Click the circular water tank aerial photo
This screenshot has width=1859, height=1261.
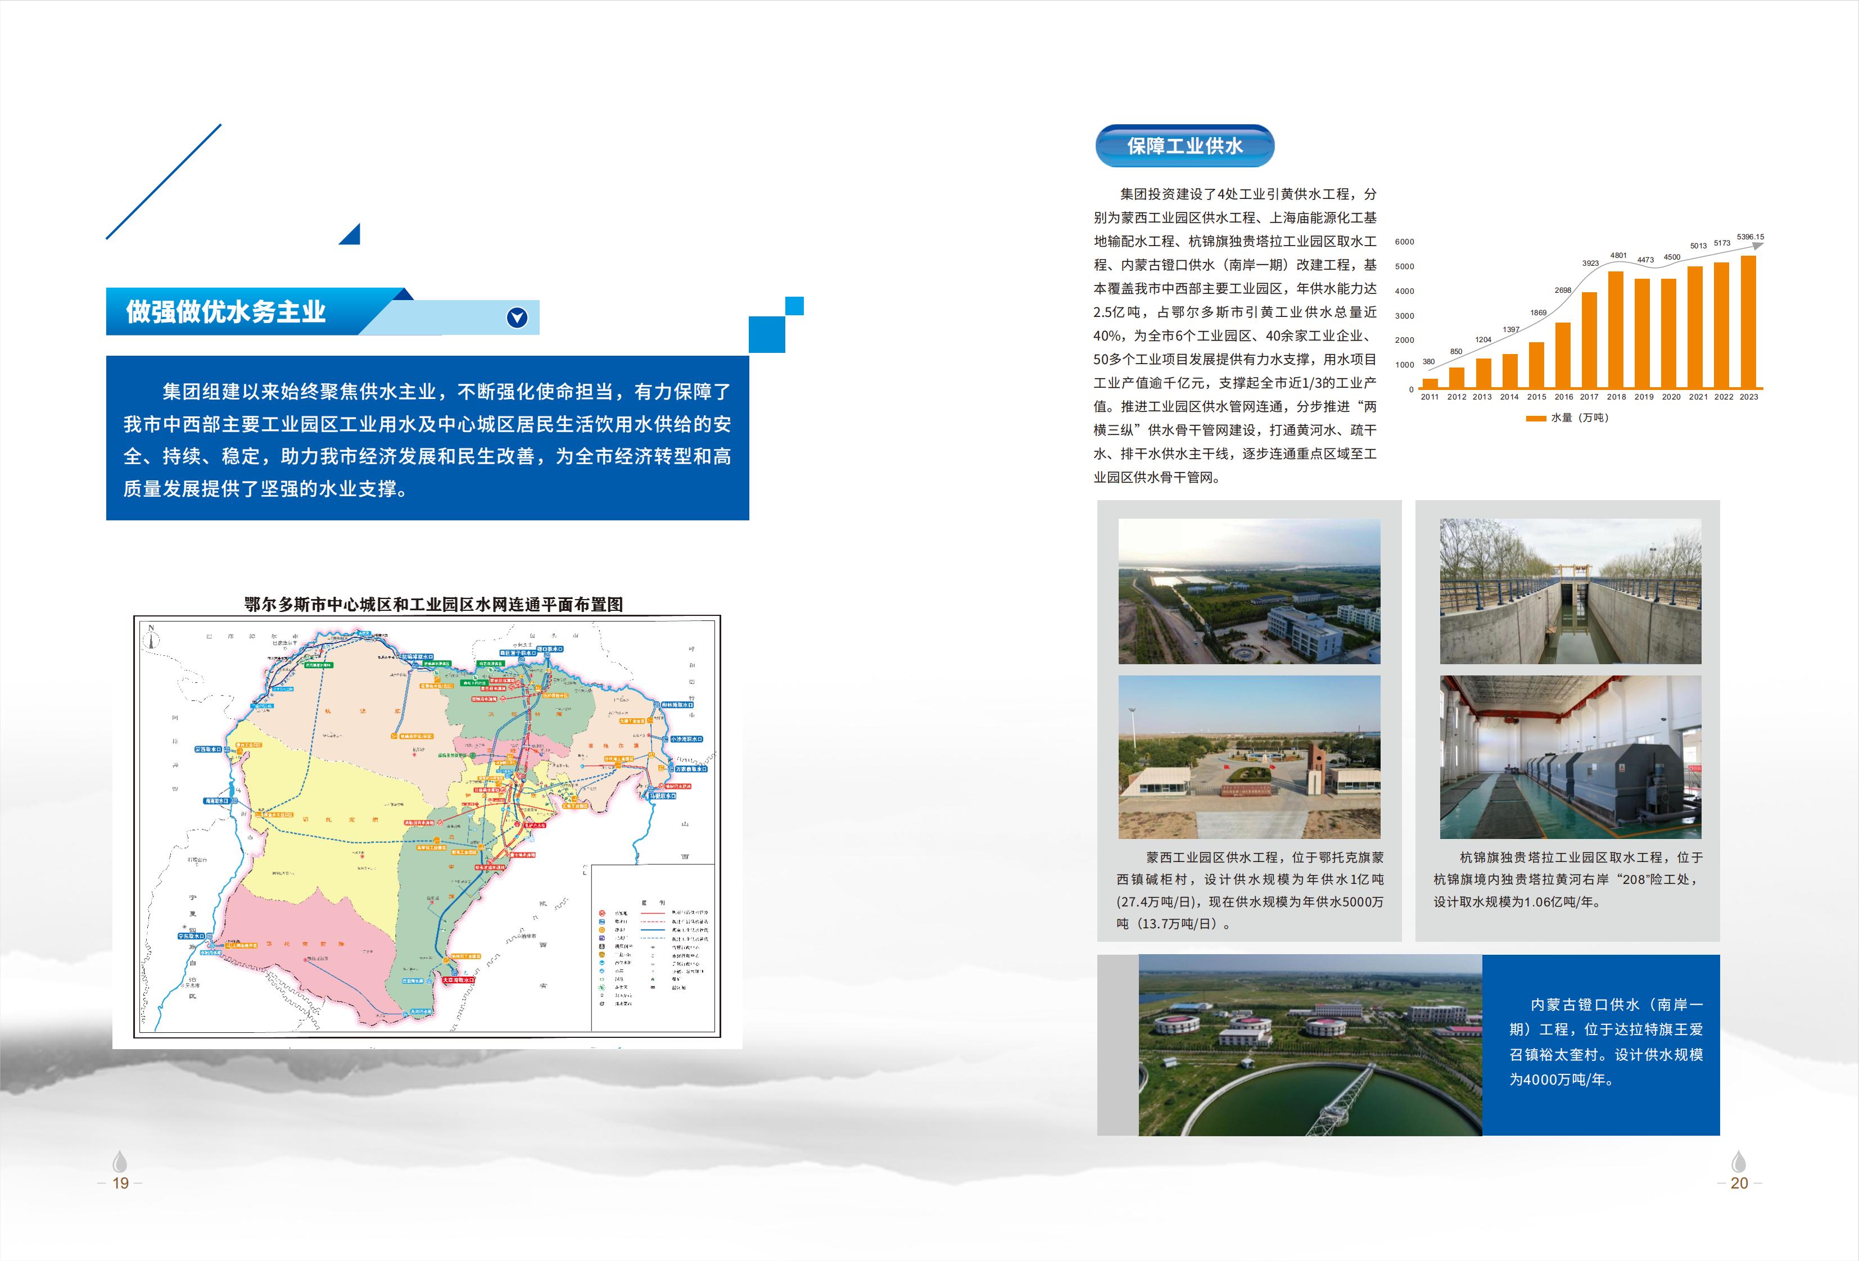[1309, 1044]
